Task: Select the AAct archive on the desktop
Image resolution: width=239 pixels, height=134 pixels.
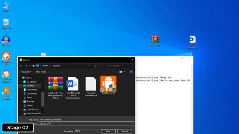Action: (x=155, y=41)
